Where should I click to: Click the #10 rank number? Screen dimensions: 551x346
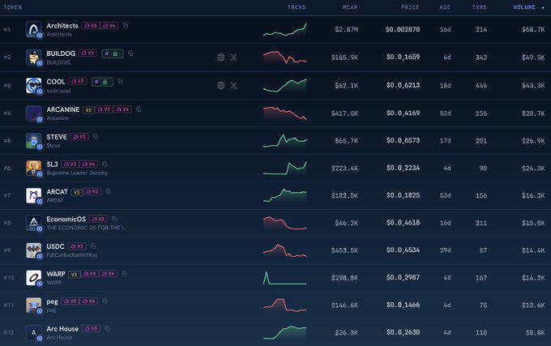[x=9, y=277]
